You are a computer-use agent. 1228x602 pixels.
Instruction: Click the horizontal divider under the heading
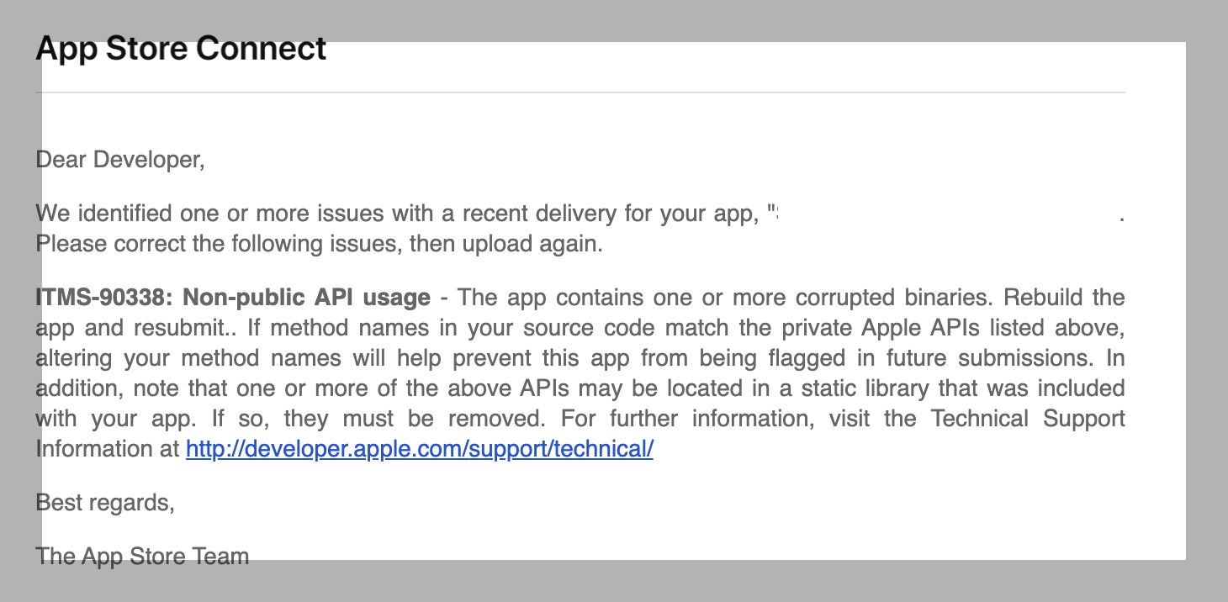pyautogui.click(x=580, y=92)
